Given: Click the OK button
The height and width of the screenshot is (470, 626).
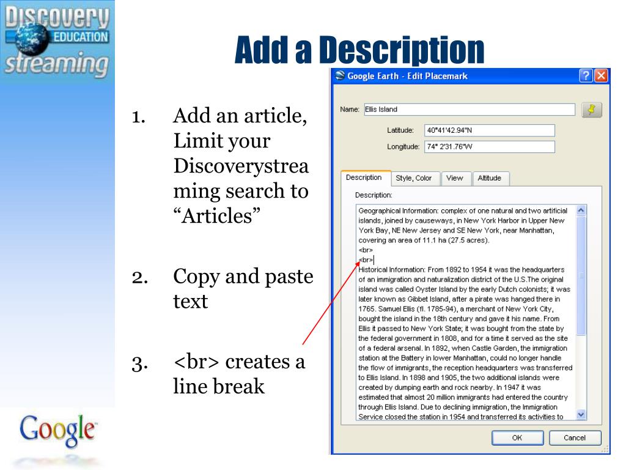Looking at the screenshot, I should click(x=517, y=438).
